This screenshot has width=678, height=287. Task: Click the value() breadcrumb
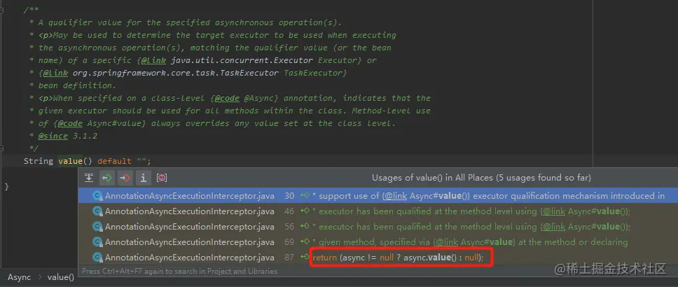pyautogui.click(x=61, y=277)
